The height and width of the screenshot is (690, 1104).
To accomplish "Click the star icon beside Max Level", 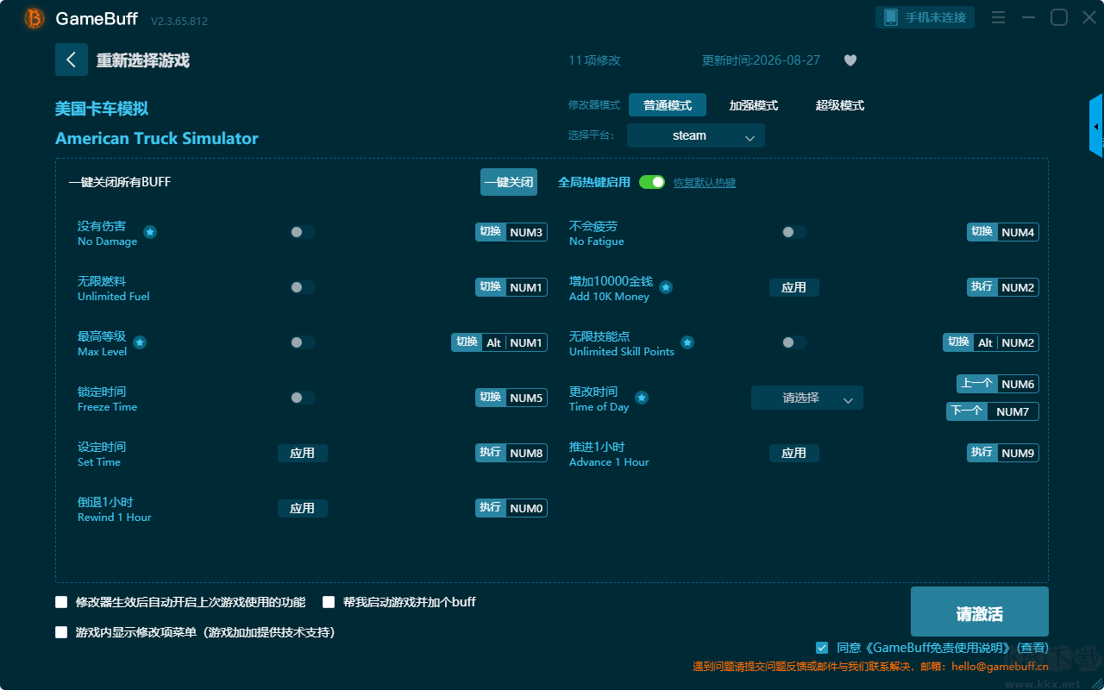I will tap(140, 342).
